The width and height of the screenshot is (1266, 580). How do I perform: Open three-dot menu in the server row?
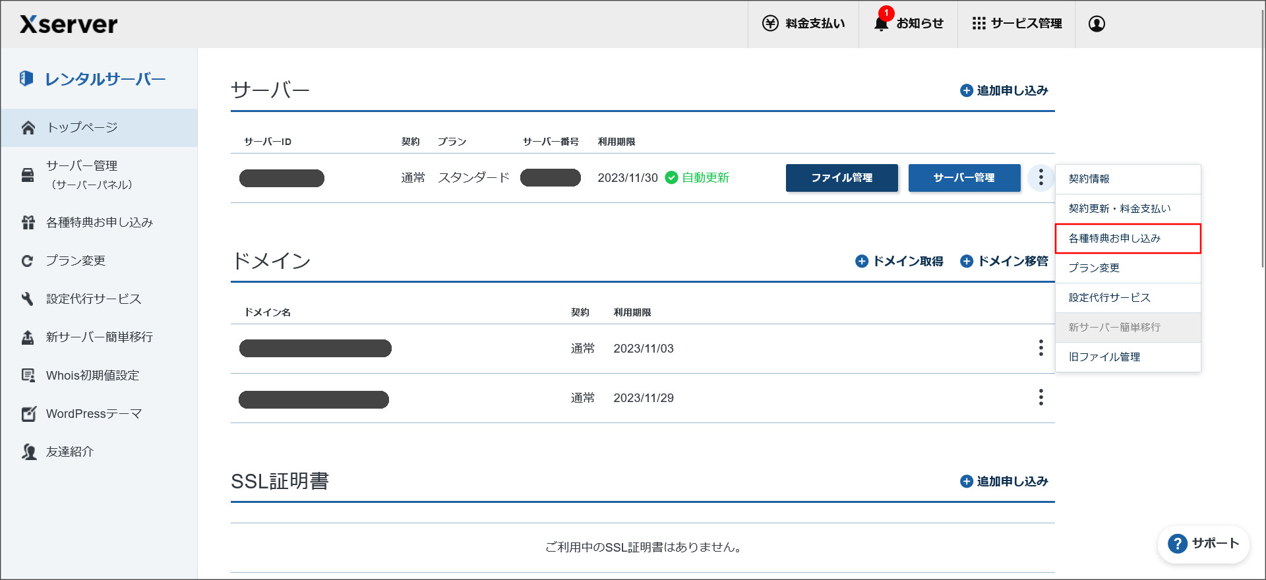(x=1041, y=178)
